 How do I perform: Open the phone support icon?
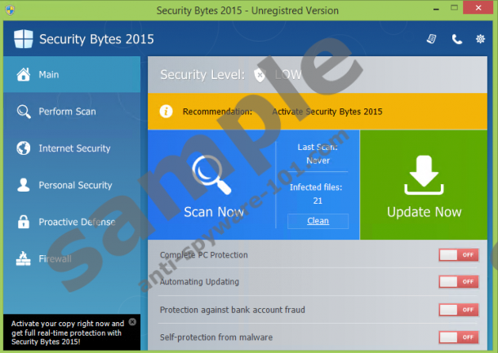pyautogui.click(x=456, y=39)
